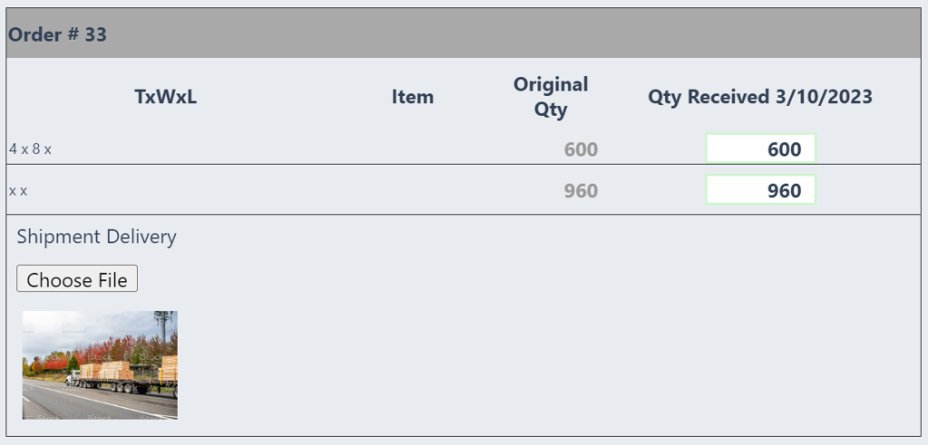This screenshot has height=445, width=928.
Task: Click the grey original quantity 600
Action: click(581, 149)
